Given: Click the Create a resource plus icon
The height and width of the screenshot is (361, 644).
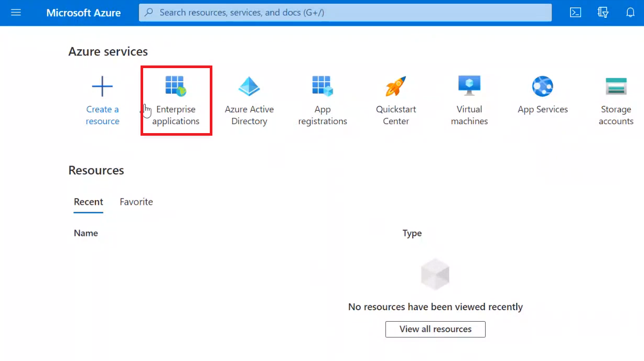Looking at the screenshot, I should [x=102, y=86].
